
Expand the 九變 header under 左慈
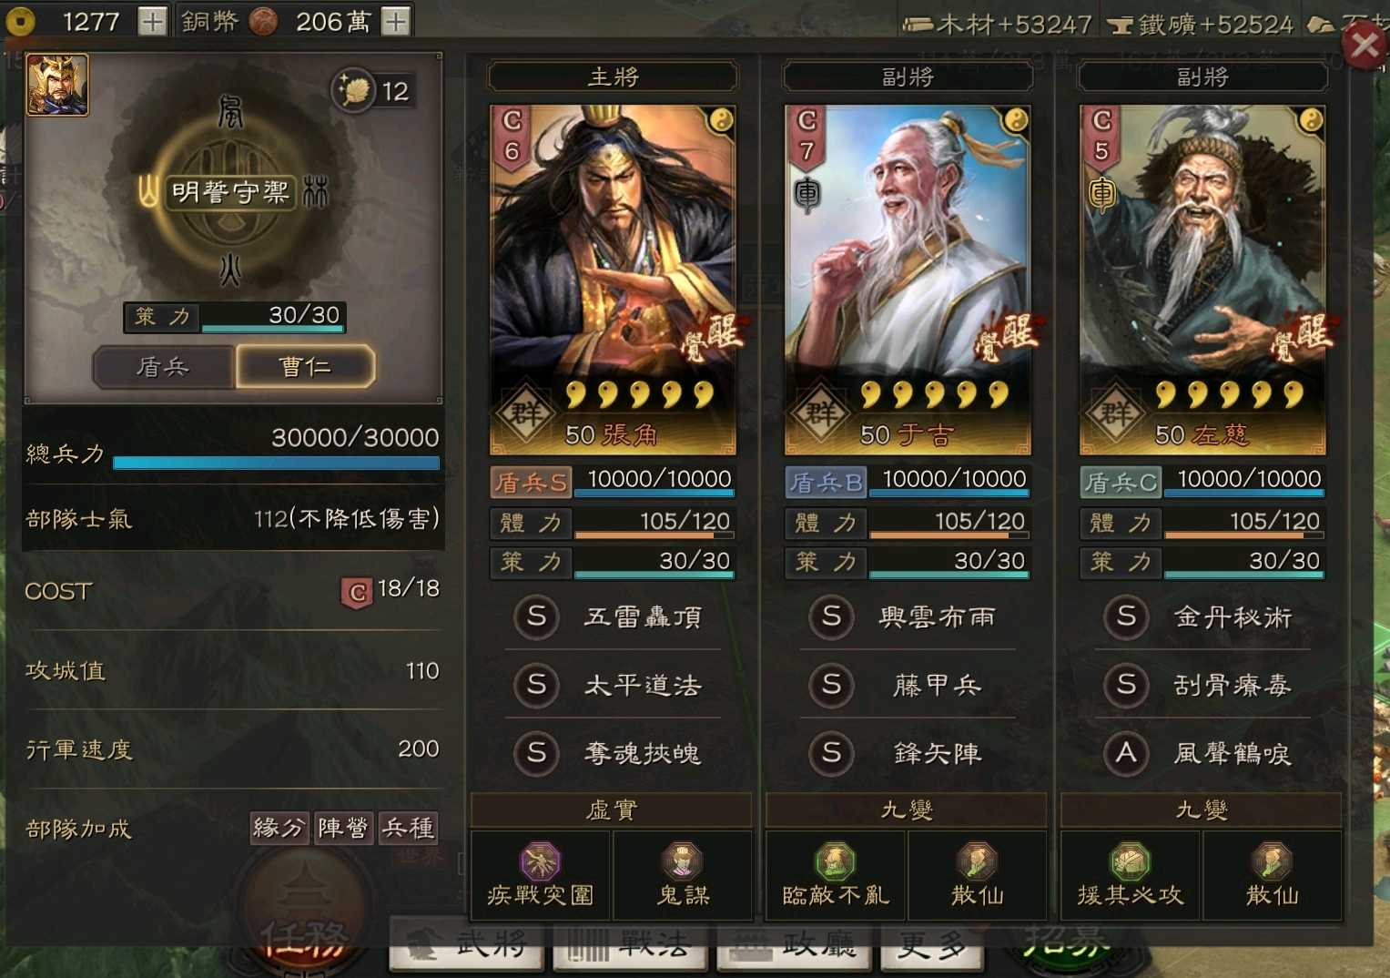click(1202, 810)
